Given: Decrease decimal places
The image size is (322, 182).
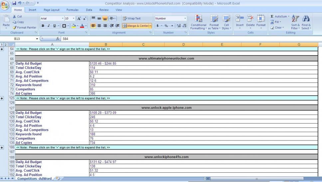Looking at the screenshot, I should (x=184, y=26).
